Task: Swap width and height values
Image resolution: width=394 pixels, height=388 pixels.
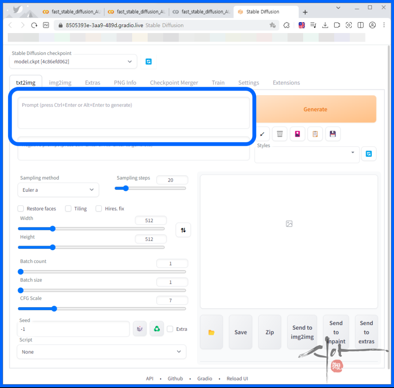Action: coord(183,230)
